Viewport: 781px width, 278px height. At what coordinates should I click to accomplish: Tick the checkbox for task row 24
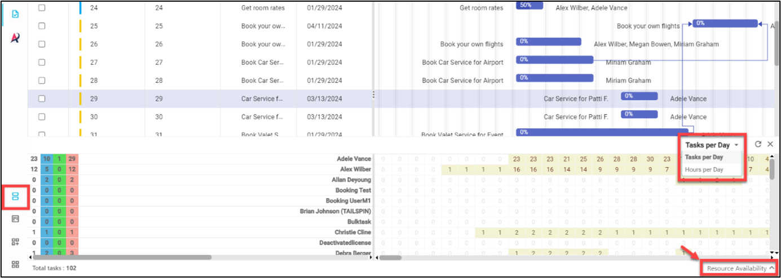point(42,8)
